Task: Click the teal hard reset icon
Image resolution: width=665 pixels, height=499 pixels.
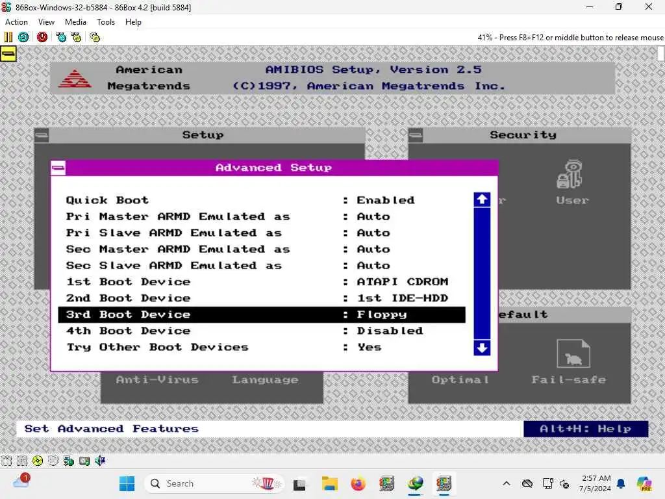Action: click(x=23, y=37)
